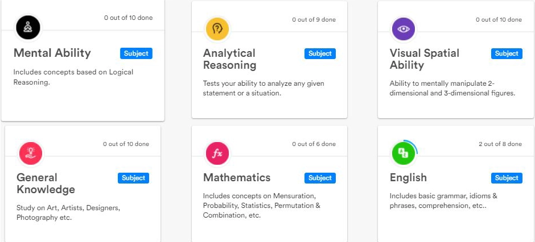The height and width of the screenshot is (242, 535).
Task: Open the Analytical Reasoning subject title
Action: tap(229, 59)
